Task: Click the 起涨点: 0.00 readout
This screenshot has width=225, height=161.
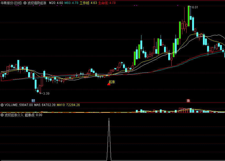Action: point(34,115)
